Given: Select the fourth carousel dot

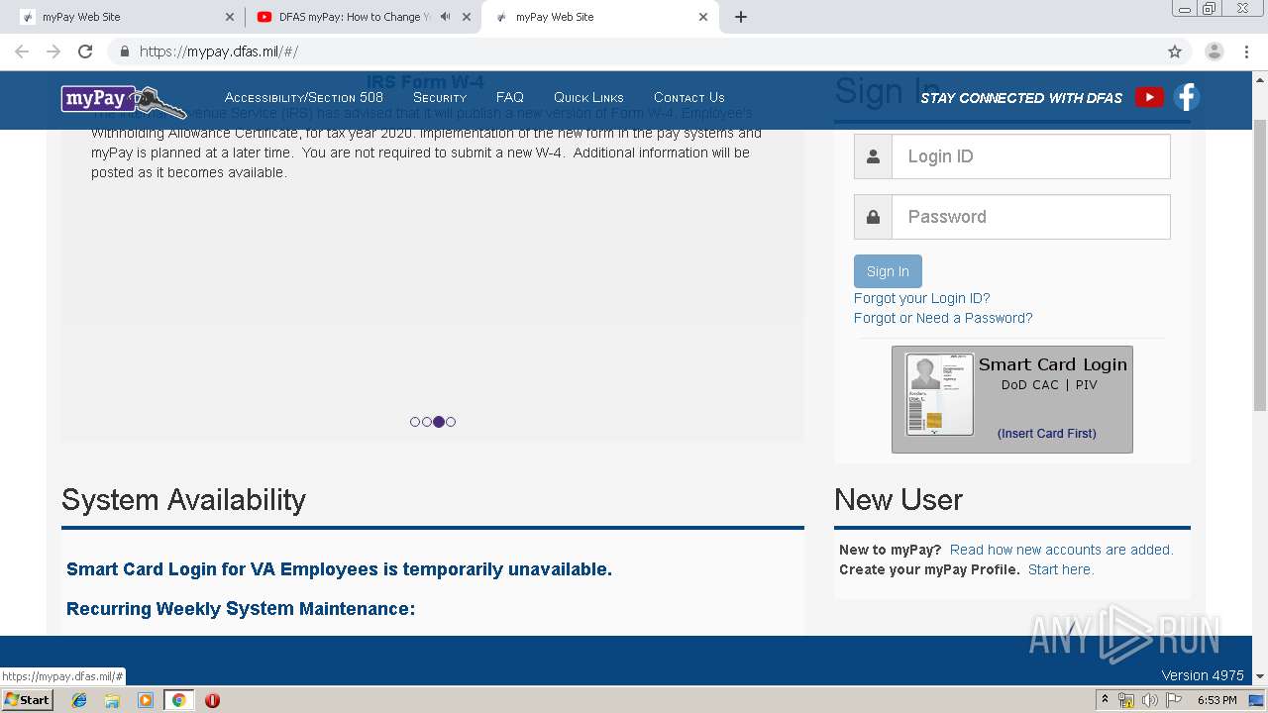Looking at the screenshot, I should pyautogui.click(x=451, y=422).
